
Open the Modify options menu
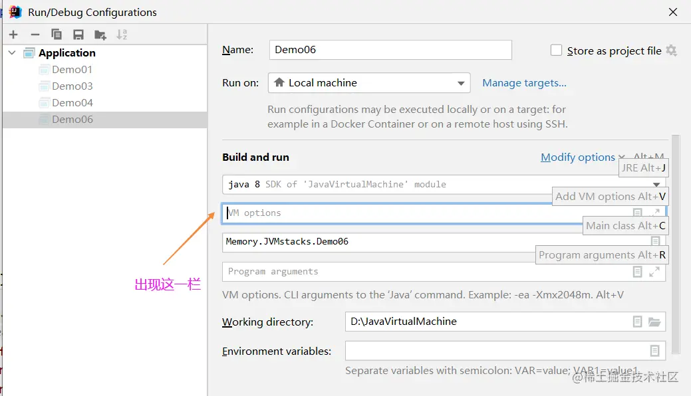click(x=578, y=157)
